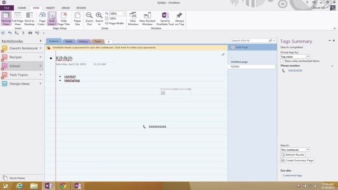This screenshot has height=190, width=338.
Task: Expand the Tech Topics notebook chevron
Action: (40, 75)
